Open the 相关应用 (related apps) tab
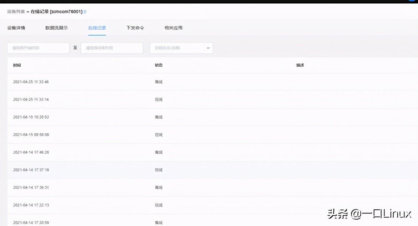418x226 pixels. pyautogui.click(x=174, y=27)
